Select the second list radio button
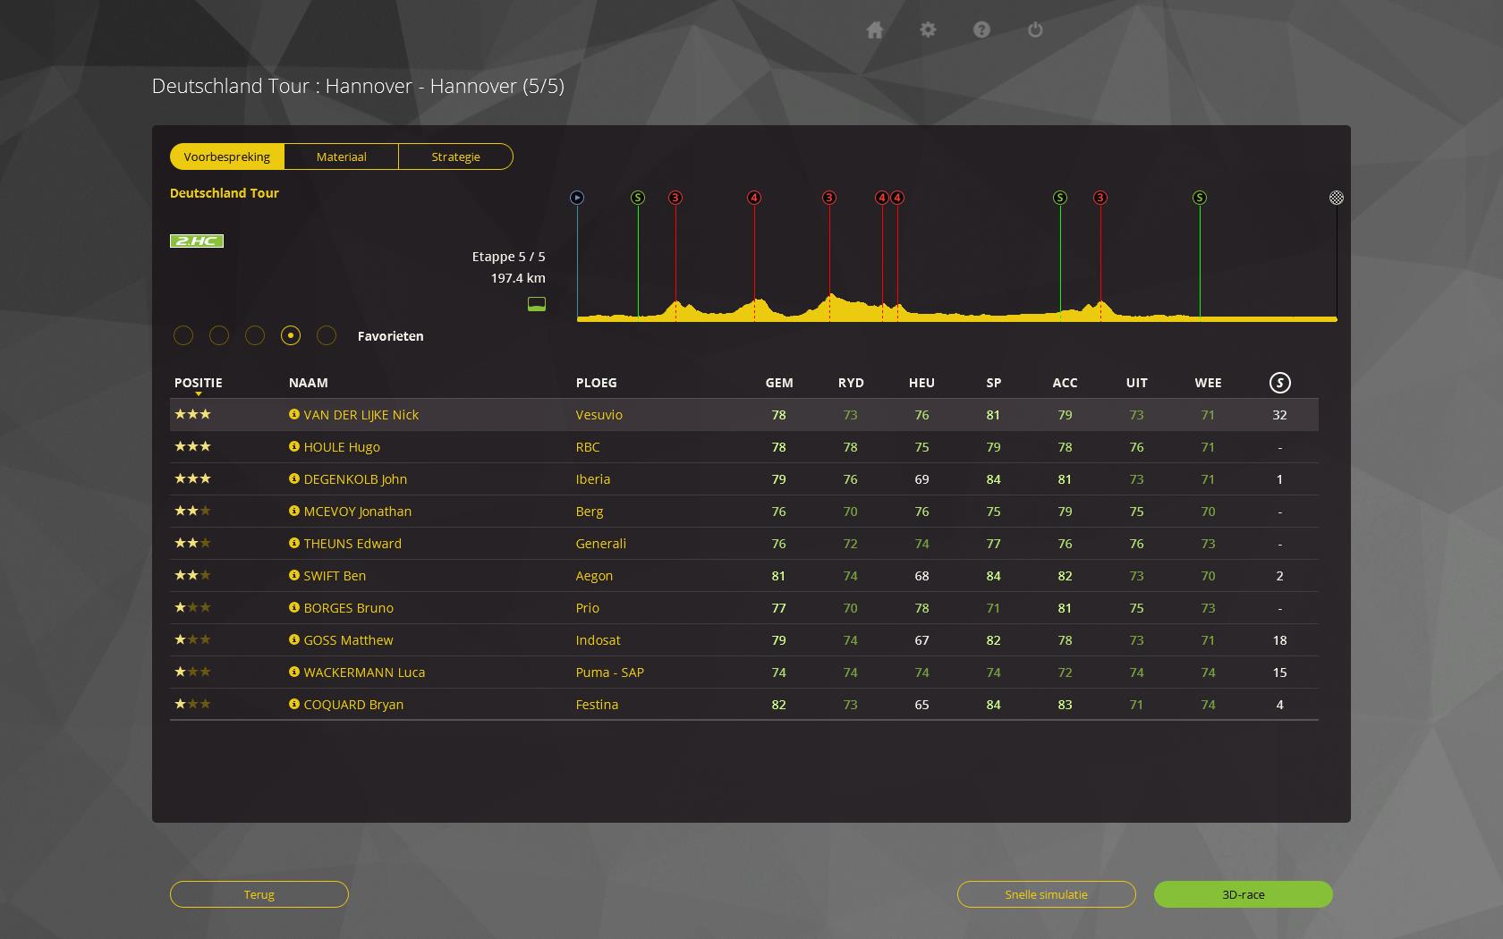1503x939 pixels. click(x=219, y=335)
